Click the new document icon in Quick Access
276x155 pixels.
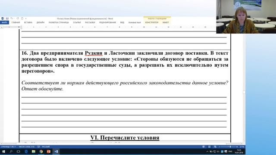(22, 19)
